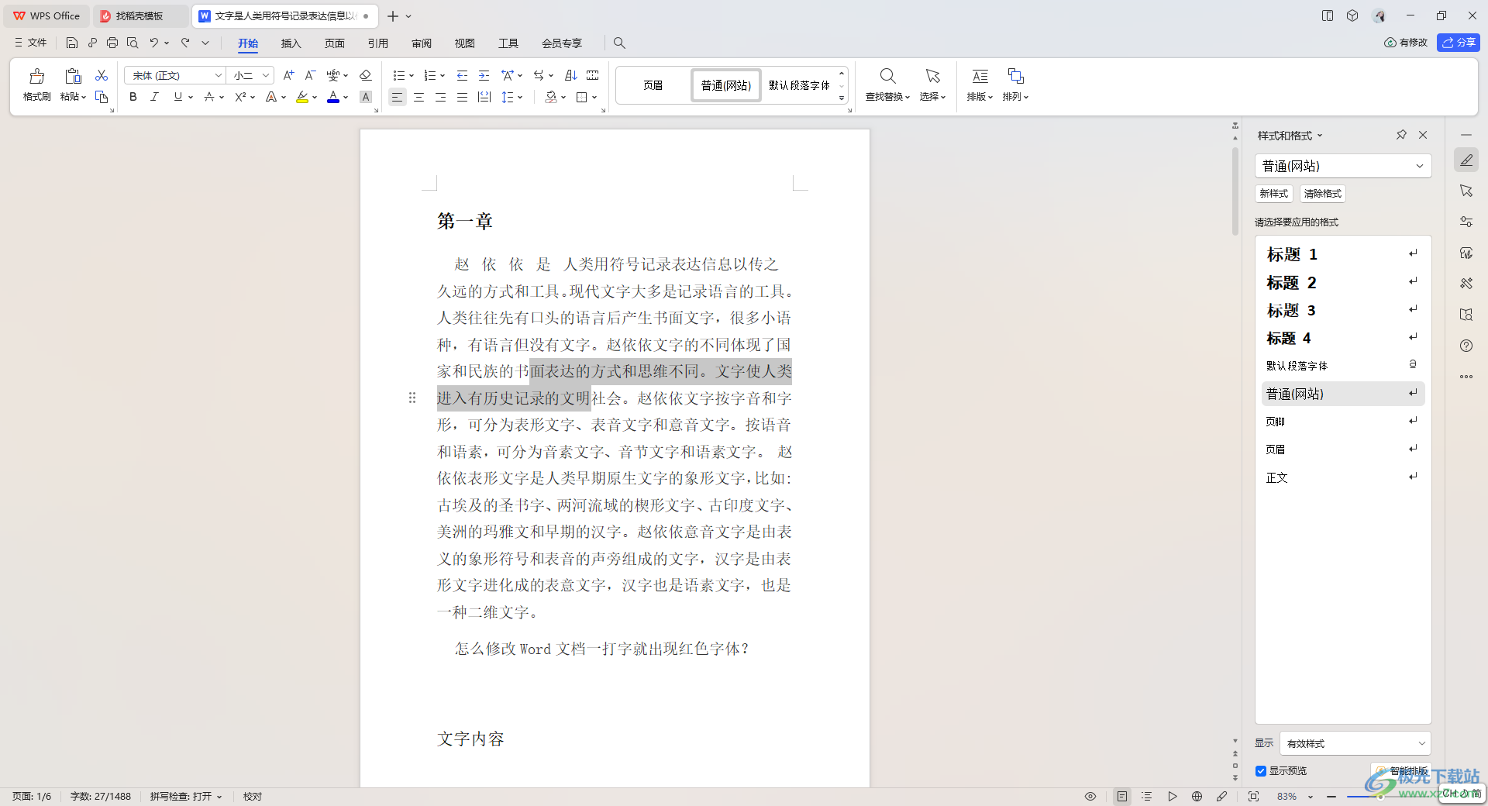Image resolution: width=1488 pixels, height=806 pixels.
Task: Increase indent icon in ribbon
Action: 484,75
